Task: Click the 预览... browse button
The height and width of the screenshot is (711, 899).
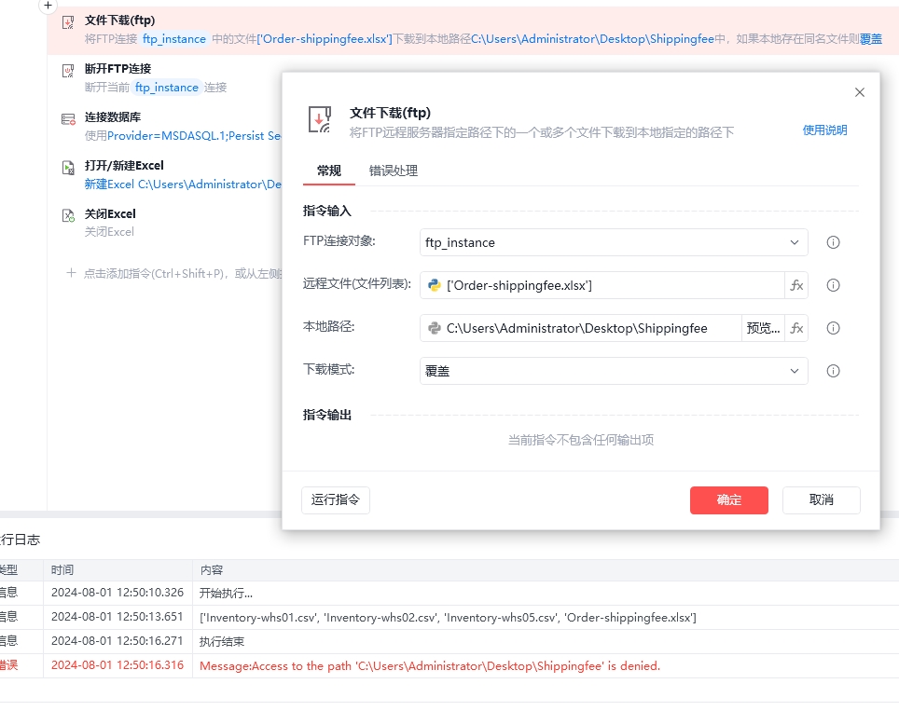Action: pos(763,328)
